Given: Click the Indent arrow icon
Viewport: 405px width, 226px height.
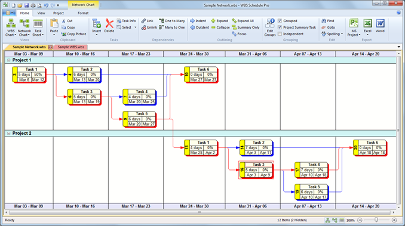Looking at the screenshot, I should (x=192, y=21).
